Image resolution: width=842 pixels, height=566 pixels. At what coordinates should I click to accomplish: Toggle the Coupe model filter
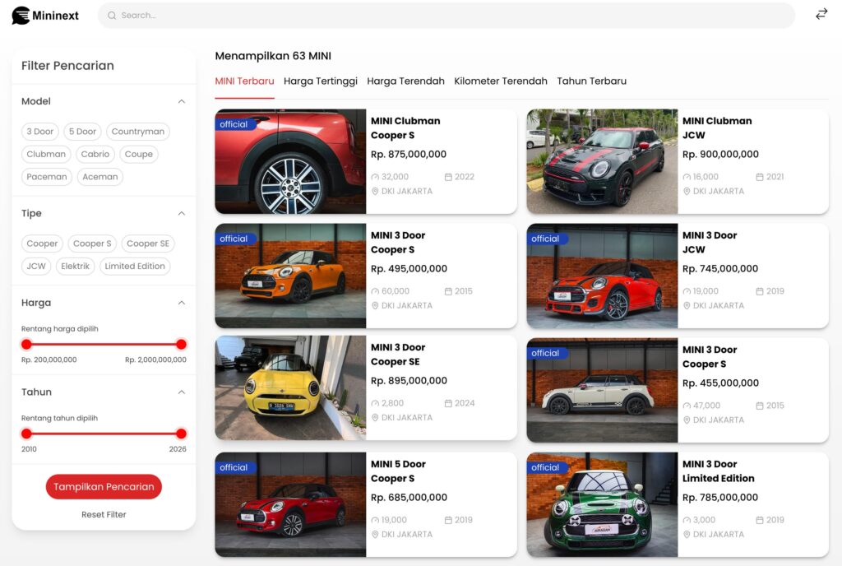138,154
